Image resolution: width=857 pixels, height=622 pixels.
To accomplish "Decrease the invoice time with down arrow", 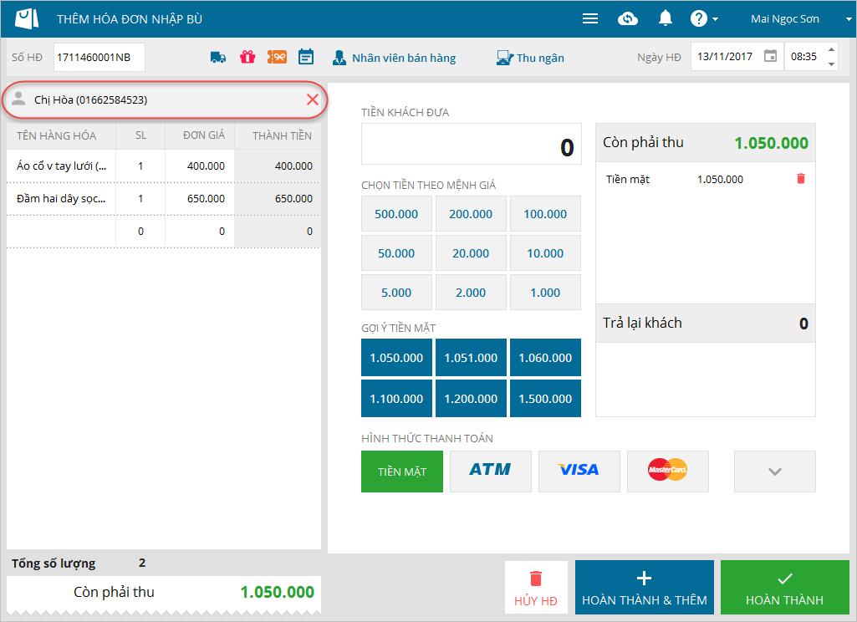I will coord(831,64).
